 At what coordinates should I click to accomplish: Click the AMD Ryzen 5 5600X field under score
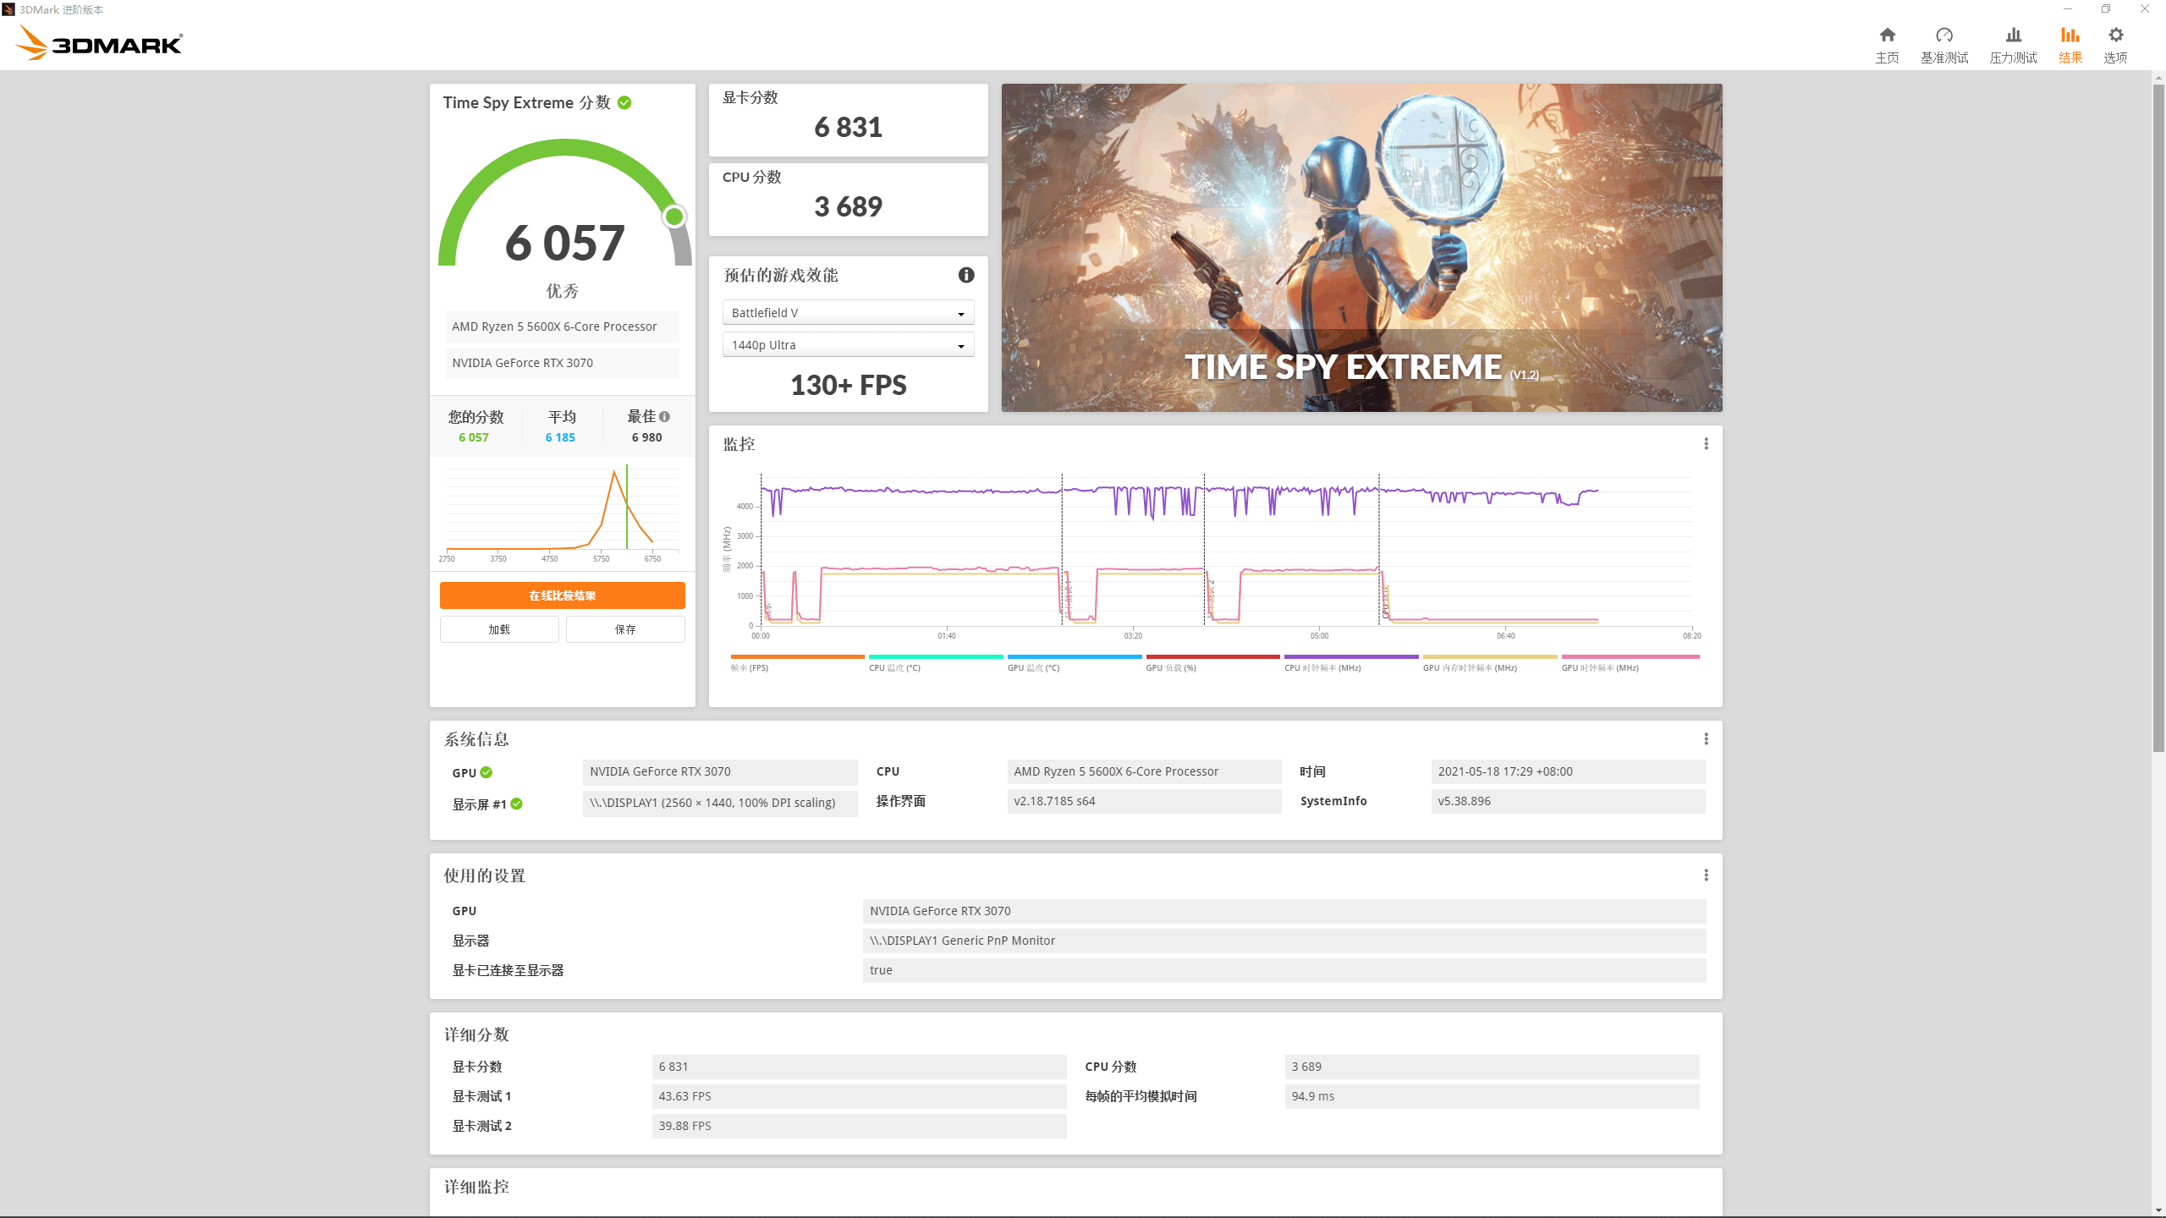[x=562, y=326]
